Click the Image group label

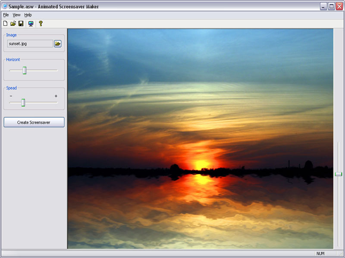[x=11, y=35]
